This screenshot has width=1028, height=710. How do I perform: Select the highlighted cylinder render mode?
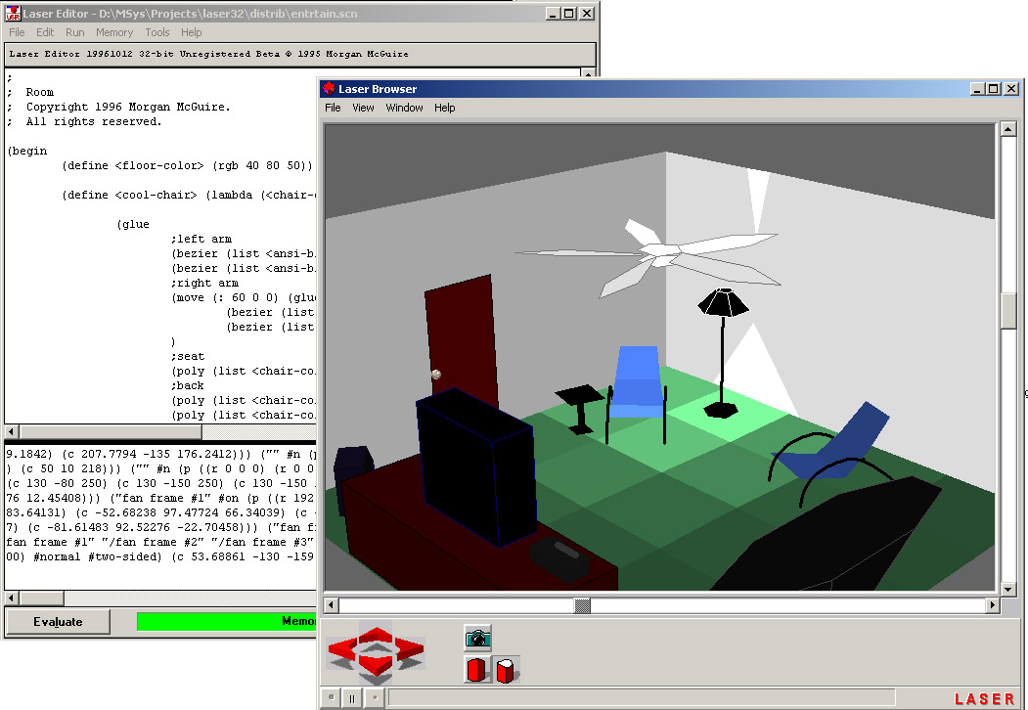pyautogui.click(x=506, y=671)
